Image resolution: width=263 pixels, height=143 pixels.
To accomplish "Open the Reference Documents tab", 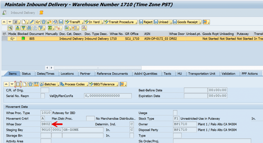I will tap(112, 73).
